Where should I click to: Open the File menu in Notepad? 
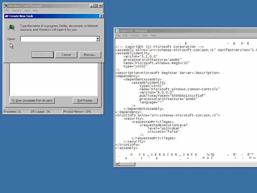[118, 35]
